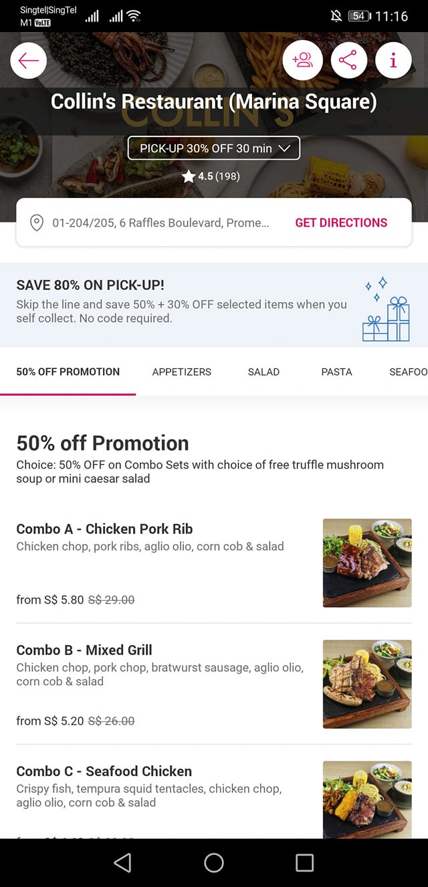Expand the PICK-UP 30% OFF dropdown
This screenshot has height=887, width=428.
(214, 148)
